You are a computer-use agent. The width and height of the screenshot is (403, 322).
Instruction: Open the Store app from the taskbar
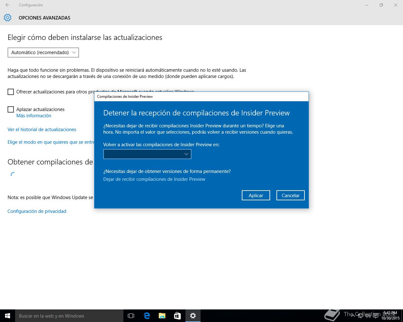178,316
